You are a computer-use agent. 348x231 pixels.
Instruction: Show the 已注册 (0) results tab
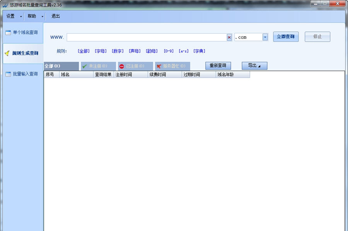pos(135,66)
